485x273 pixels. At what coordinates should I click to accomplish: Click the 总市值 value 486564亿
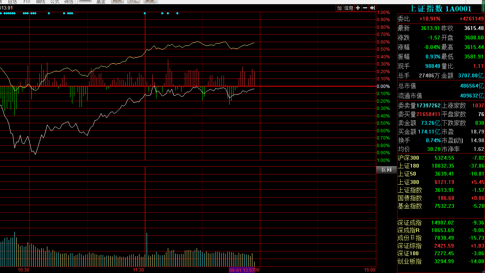point(472,86)
